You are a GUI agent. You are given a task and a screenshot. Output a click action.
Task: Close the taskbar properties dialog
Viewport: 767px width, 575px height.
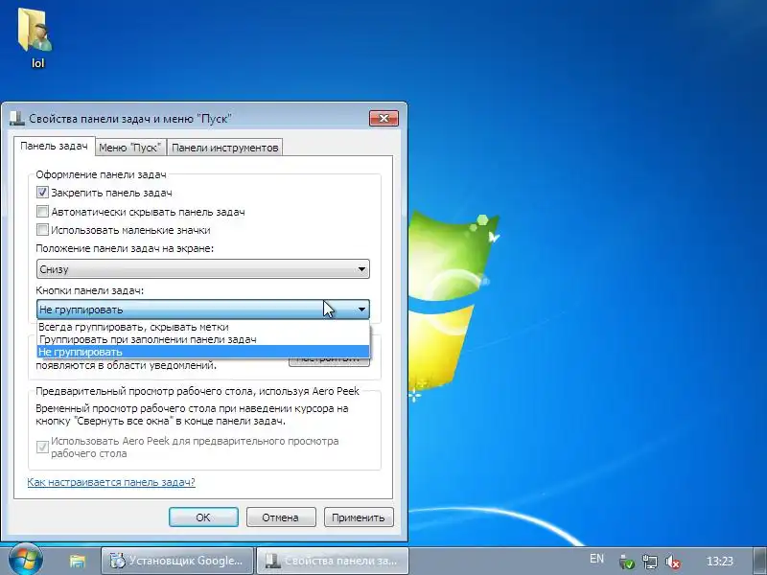[383, 118]
